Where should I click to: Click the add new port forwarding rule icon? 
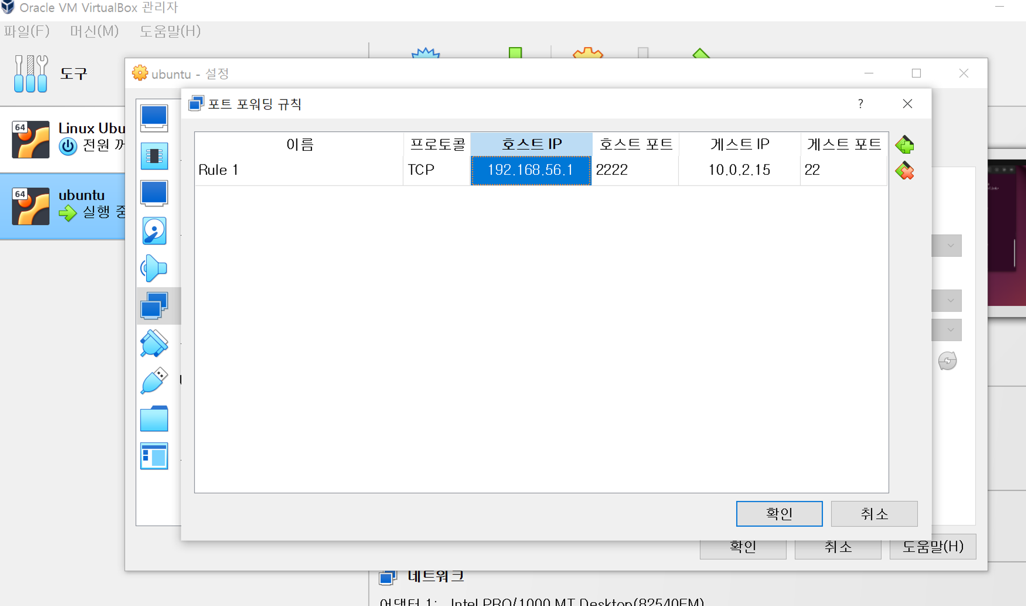(904, 145)
